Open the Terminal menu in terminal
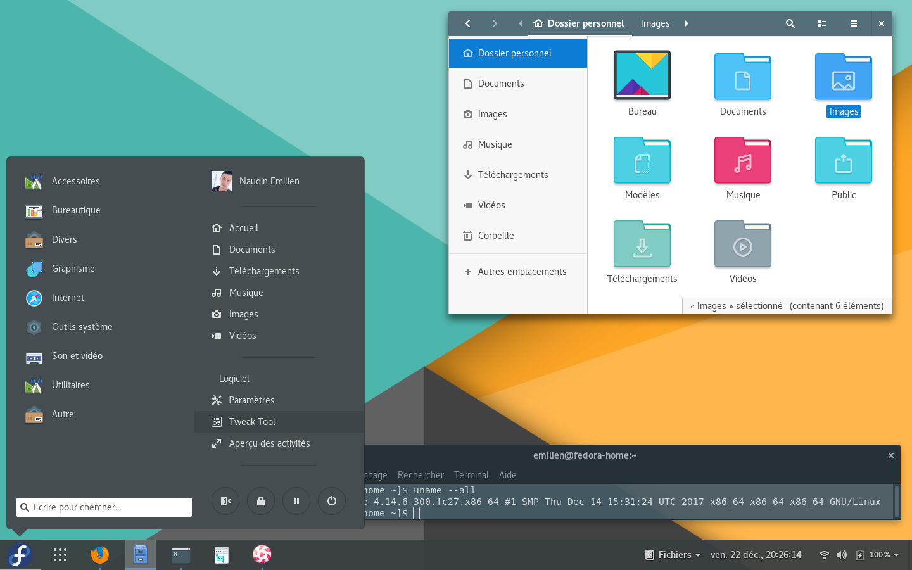 click(471, 475)
